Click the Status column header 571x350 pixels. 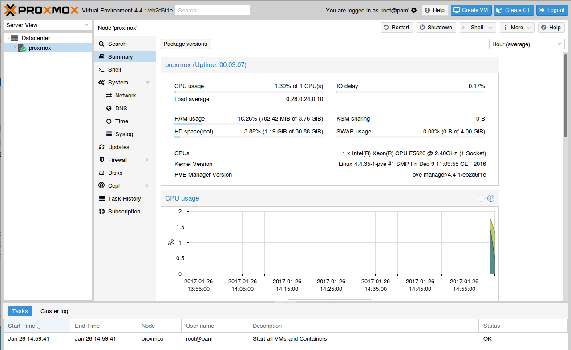tap(523, 326)
